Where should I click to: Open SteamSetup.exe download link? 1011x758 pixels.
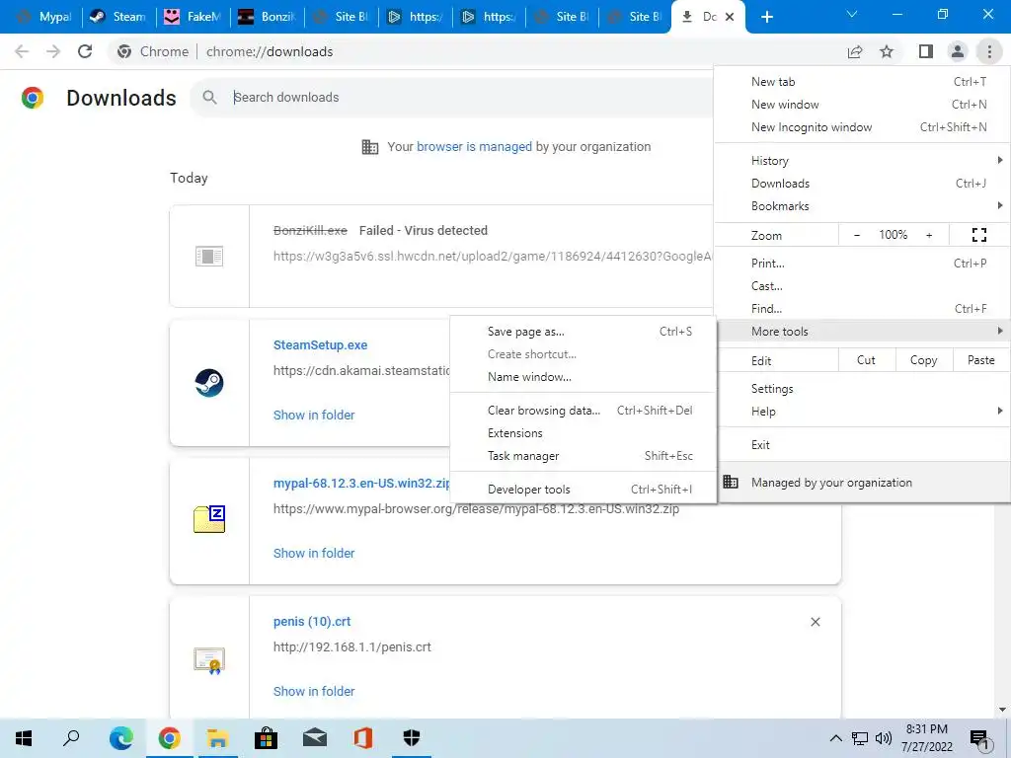pyautogui.click(x=321, y=344)
